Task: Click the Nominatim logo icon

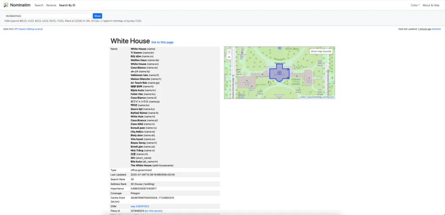Action: point(6,5)
